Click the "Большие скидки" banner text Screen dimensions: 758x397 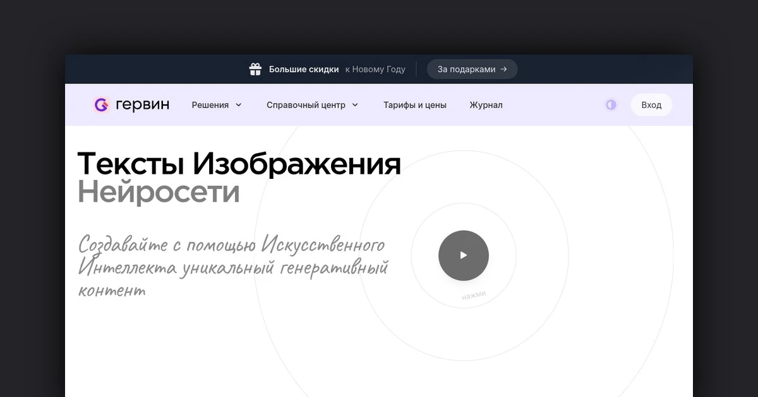coord(304,70)
